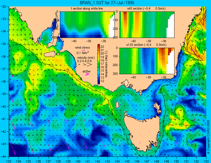211x163 pixels.
Task: Click latitude label '-43' on the main left axis
Action: pyautogui.click(x=3, y=144)
